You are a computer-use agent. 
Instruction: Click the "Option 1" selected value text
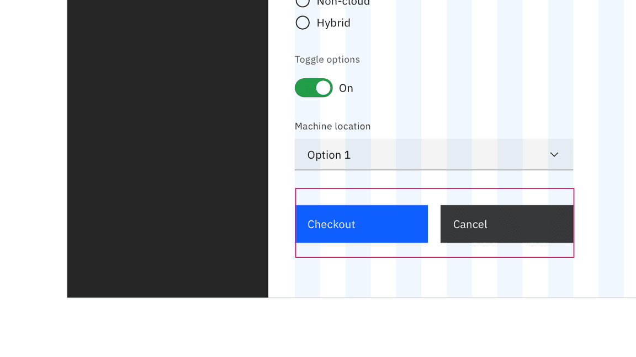coord(329,155)
